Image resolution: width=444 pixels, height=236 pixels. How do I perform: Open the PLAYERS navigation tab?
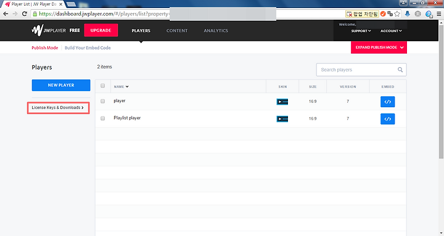(141, 31)
